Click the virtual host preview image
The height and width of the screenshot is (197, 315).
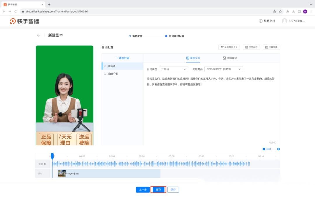64,95
